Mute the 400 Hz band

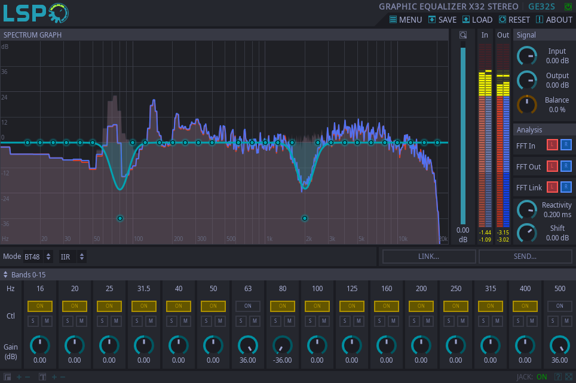(532, 321)
